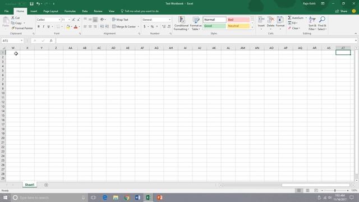The image size is (359, 202).
Task: Save the workbook with the floppy disk icon
Action: pos(31,4)
